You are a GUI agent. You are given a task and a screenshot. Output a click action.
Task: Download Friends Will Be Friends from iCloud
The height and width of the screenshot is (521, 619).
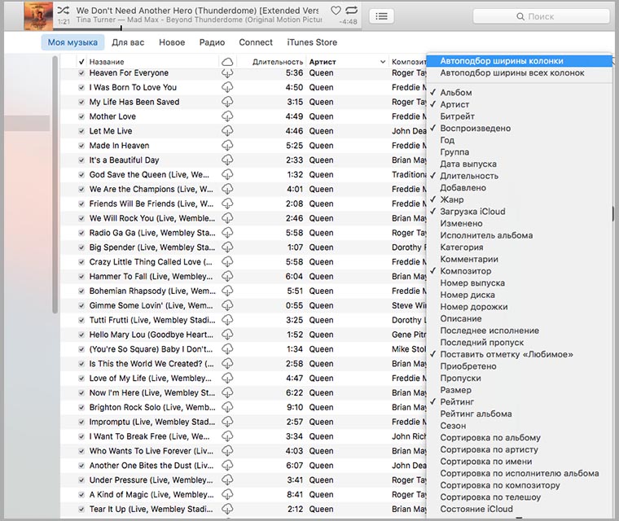[227, 204]
